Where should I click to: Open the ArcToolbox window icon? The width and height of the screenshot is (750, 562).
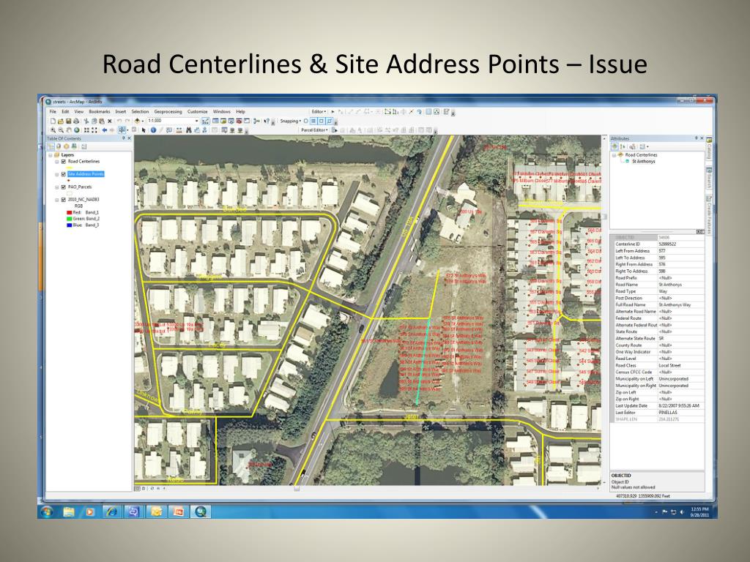pos(239,121)
